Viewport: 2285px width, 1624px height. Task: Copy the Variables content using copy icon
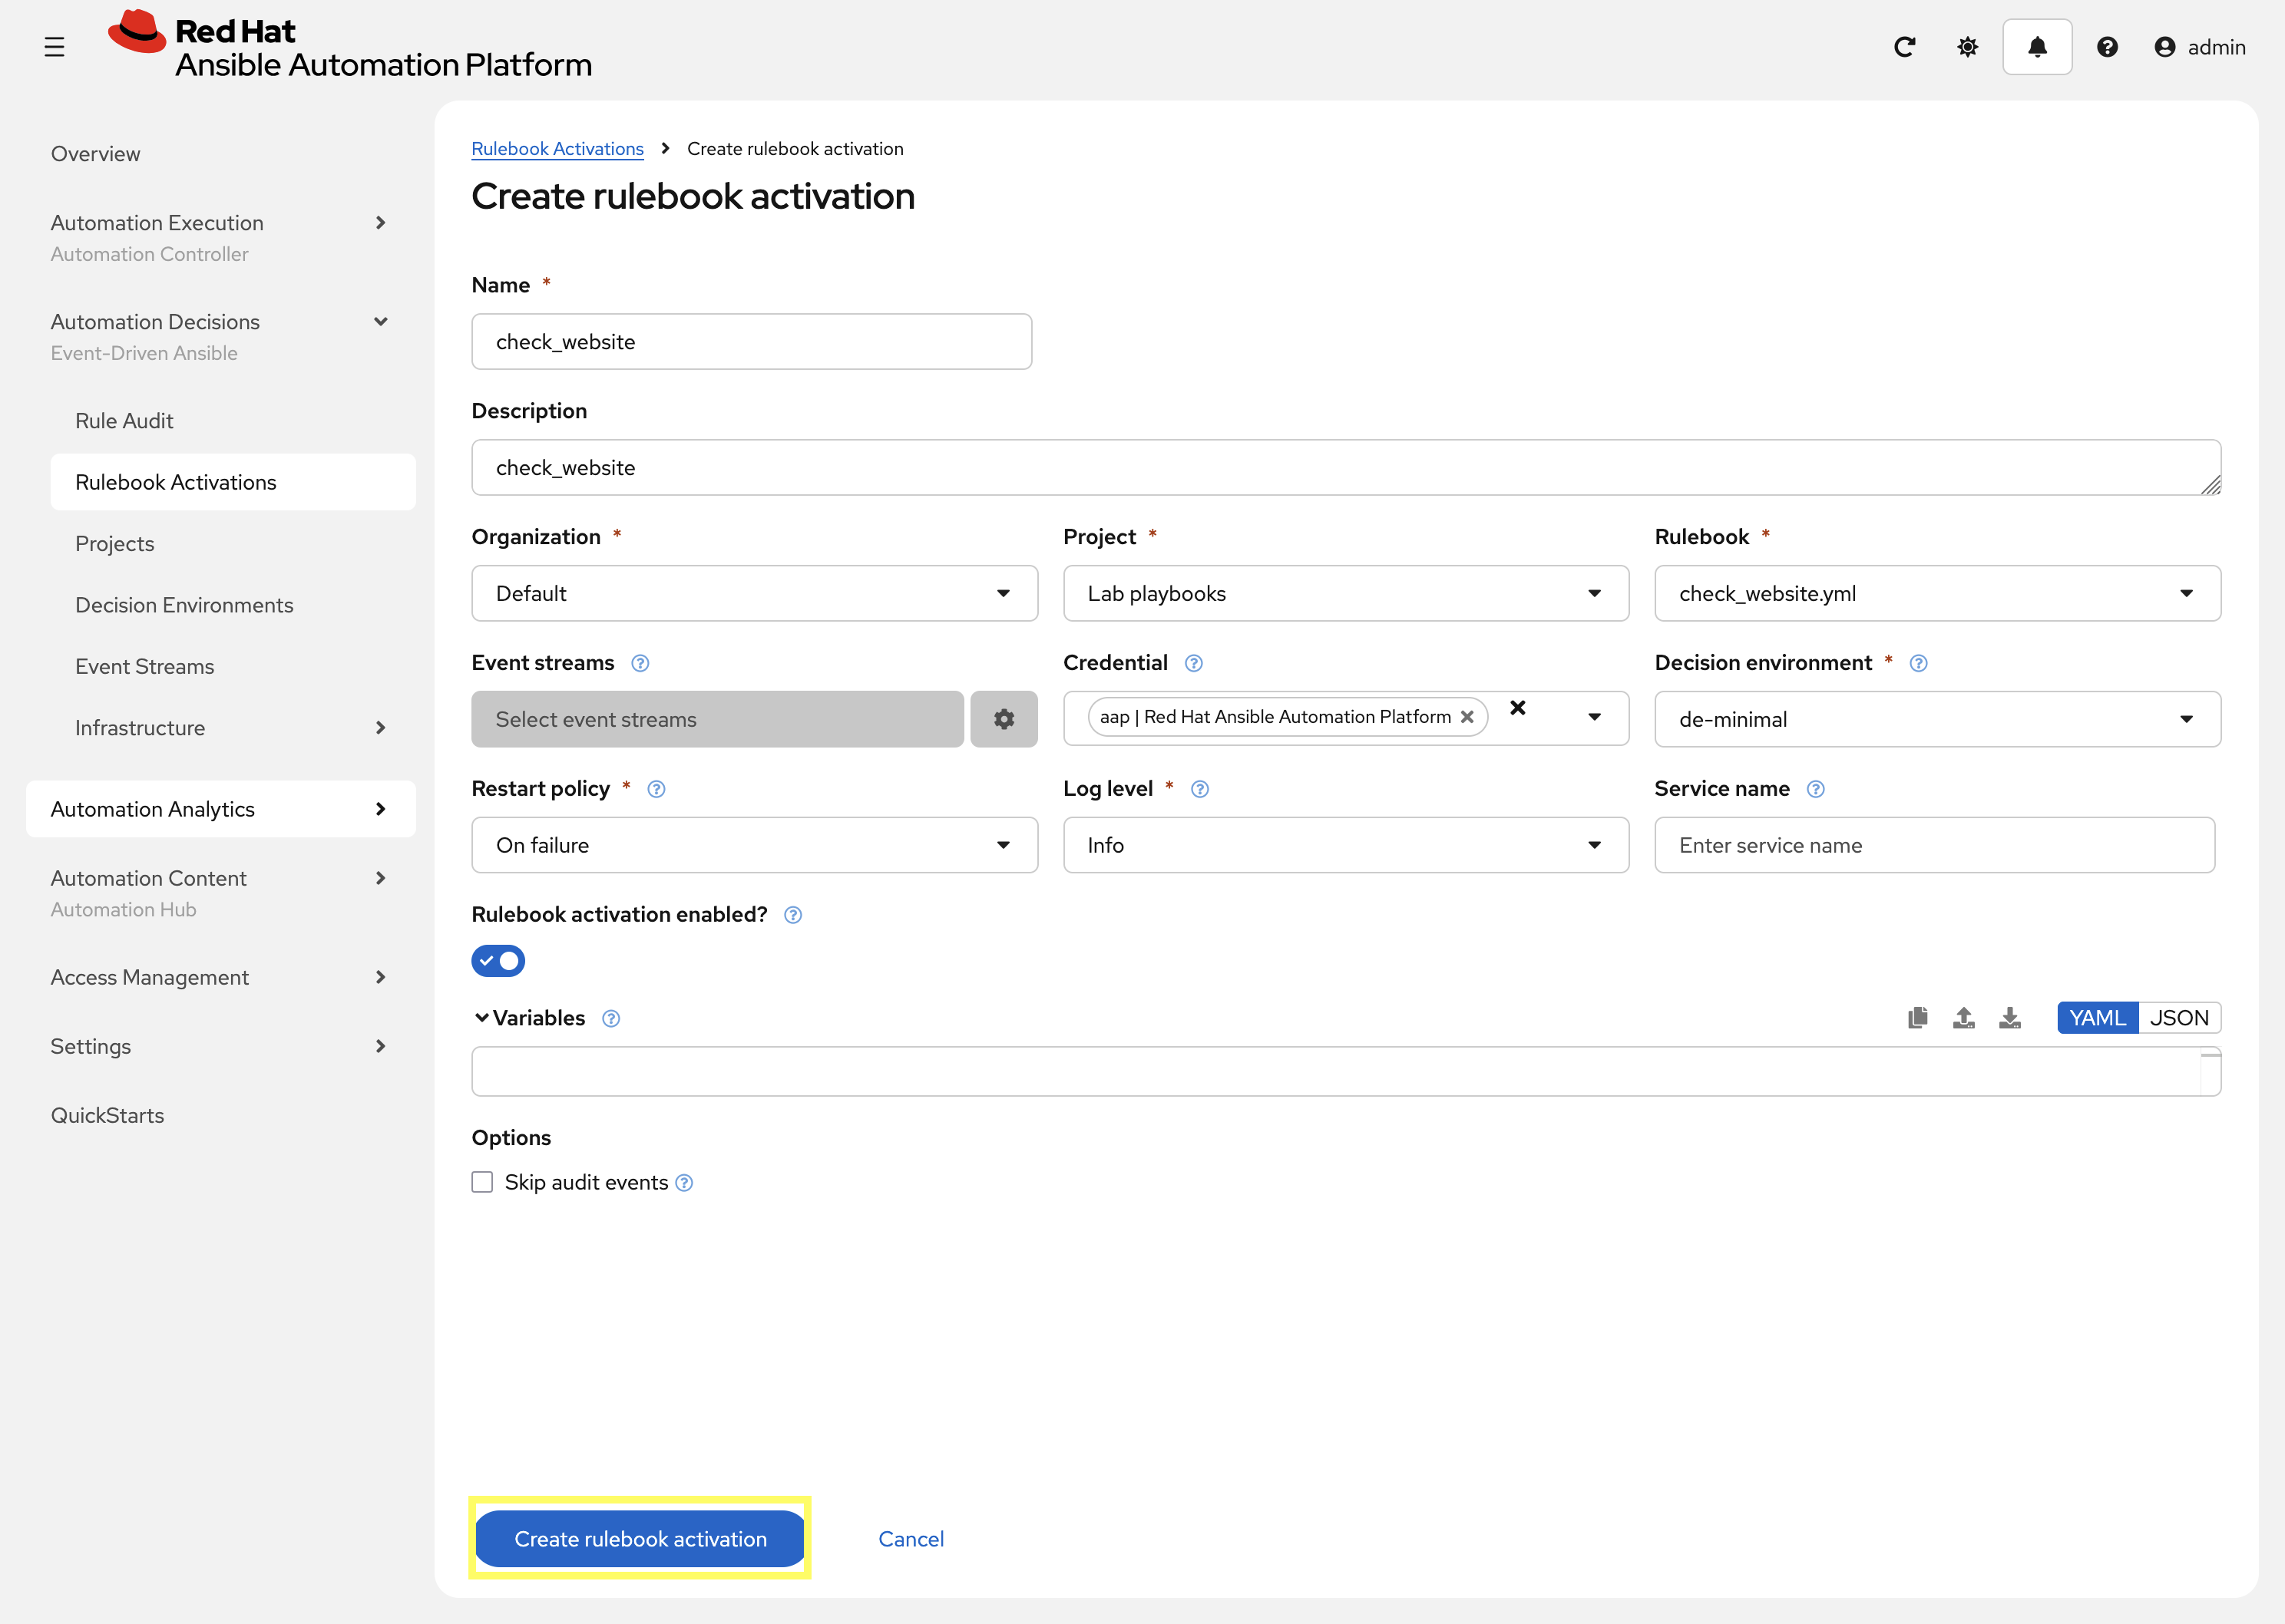[1917, 1017]
